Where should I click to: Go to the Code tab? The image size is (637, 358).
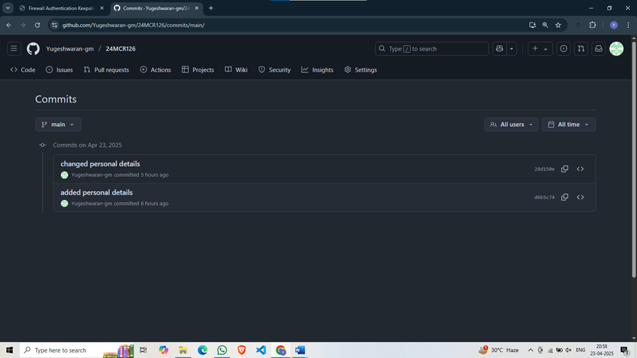[x=23, y=70]
